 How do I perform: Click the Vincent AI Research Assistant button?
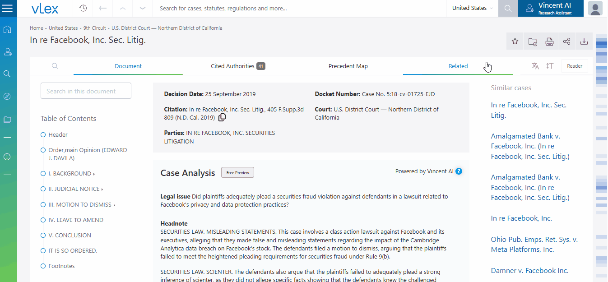[x=551, y=8]
